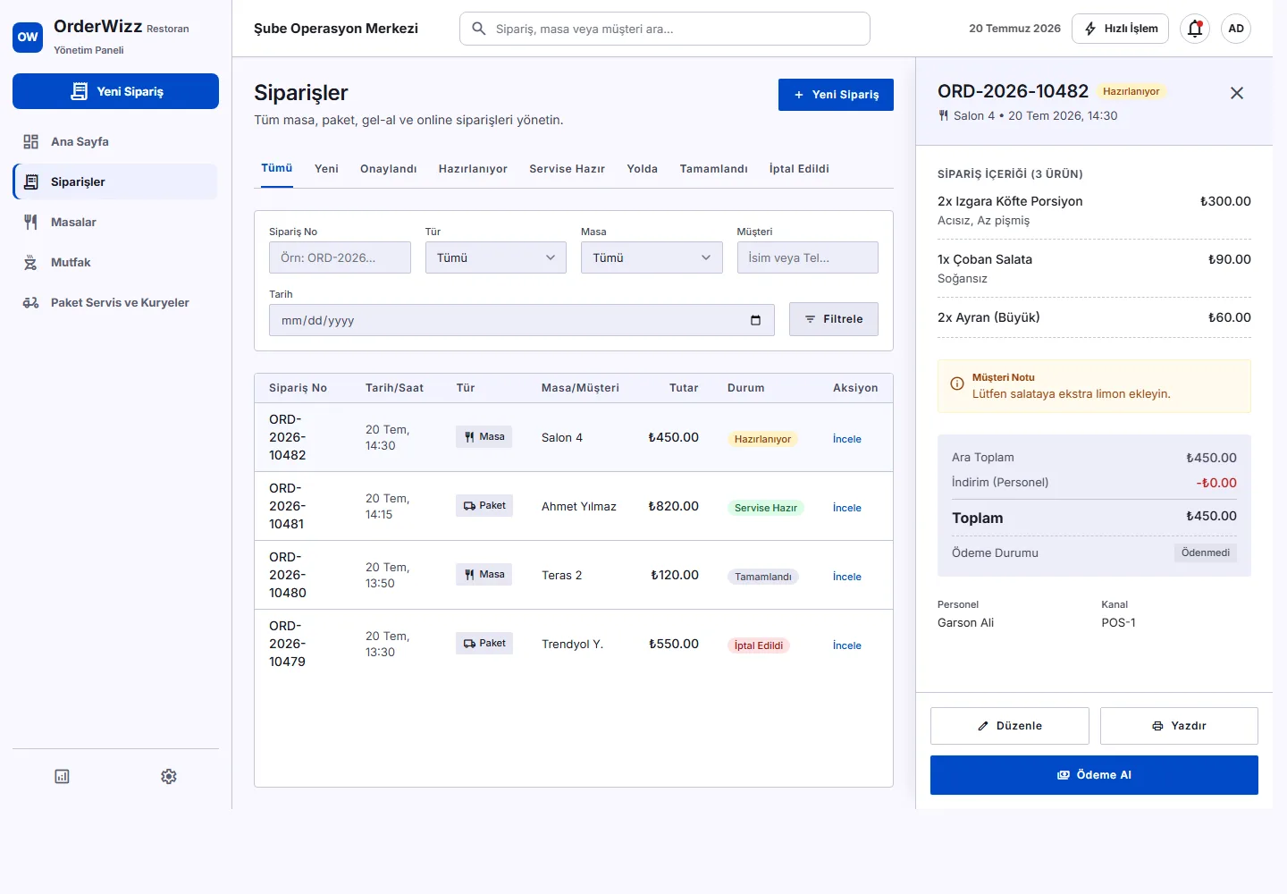Click the blue Yeni Sipariş button above filters
This screenshot has height=894, width=1287.
(836, 95)
